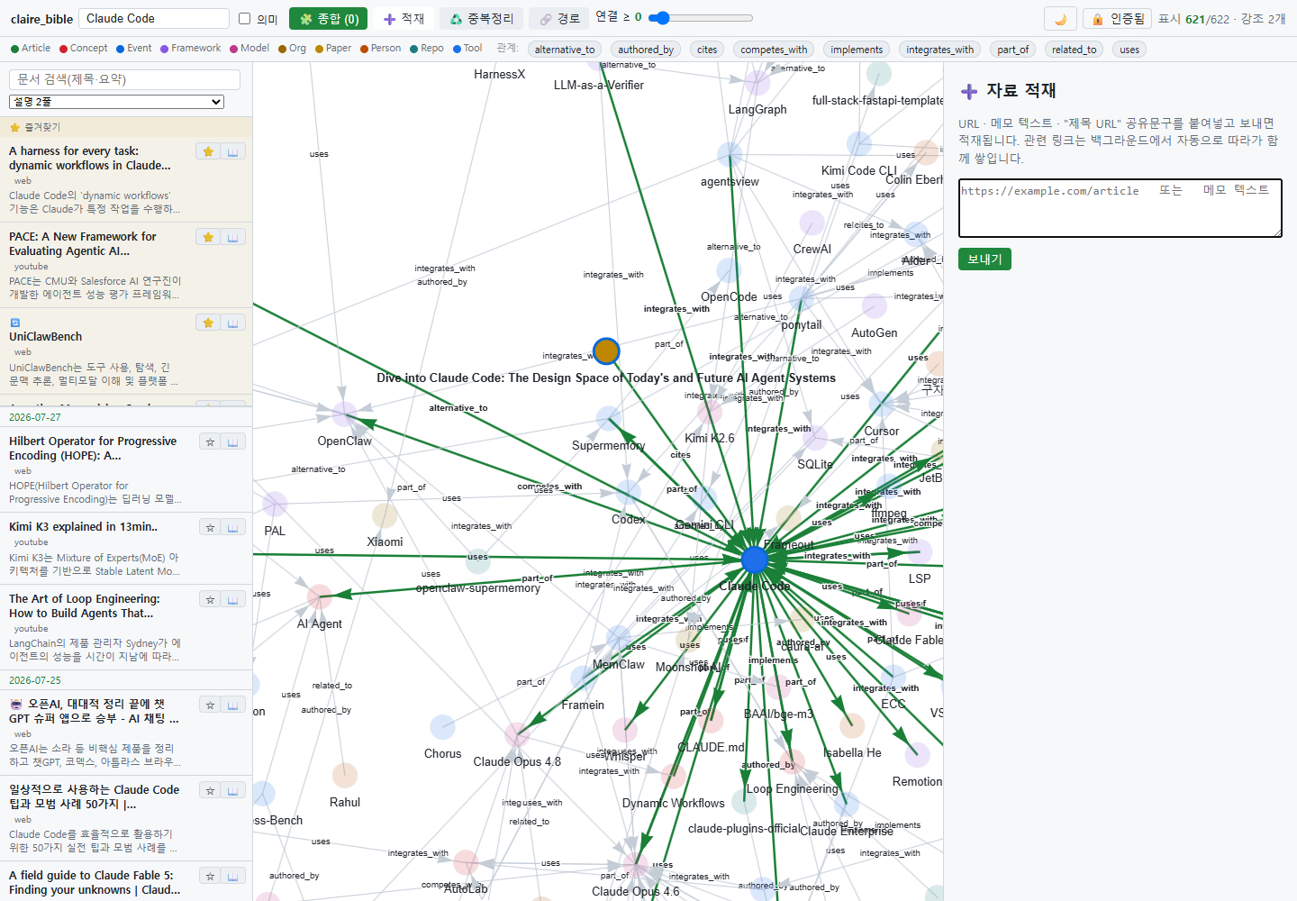Open book view for 'The Art of Loop Engineering'
Image resolution: width=1297 pixels, height=901 pixels.
233,599
